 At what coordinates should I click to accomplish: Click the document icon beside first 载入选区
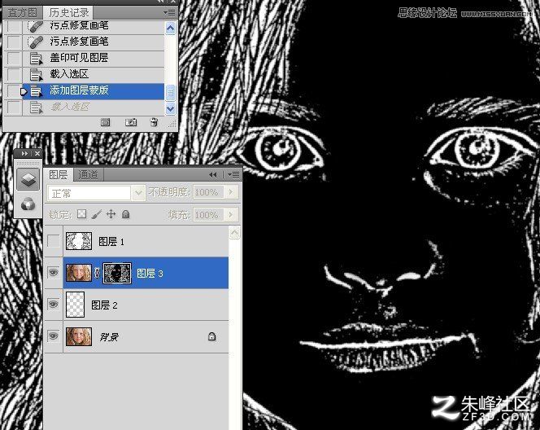[x=36, y=74]
